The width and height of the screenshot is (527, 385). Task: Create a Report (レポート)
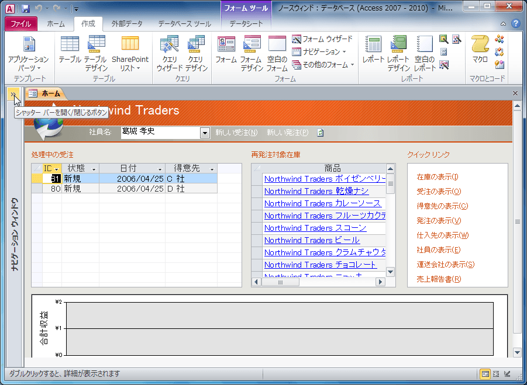(373, 49)
